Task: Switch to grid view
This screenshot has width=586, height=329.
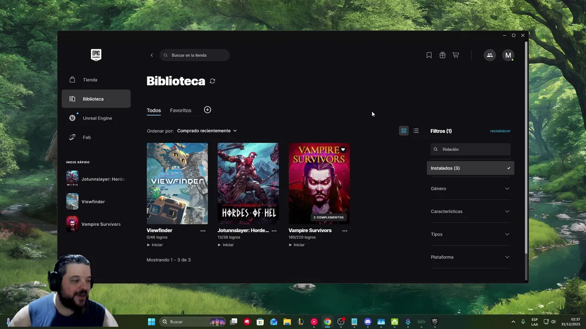Action: click(x=404, y=131)
